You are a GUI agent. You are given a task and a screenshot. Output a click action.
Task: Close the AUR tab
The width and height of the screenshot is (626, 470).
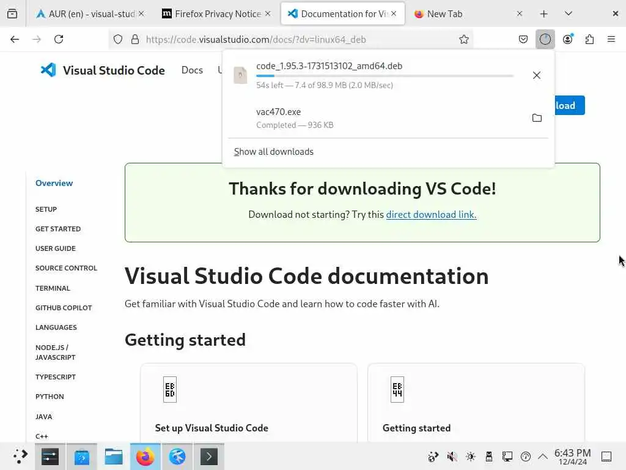(141, 13)
